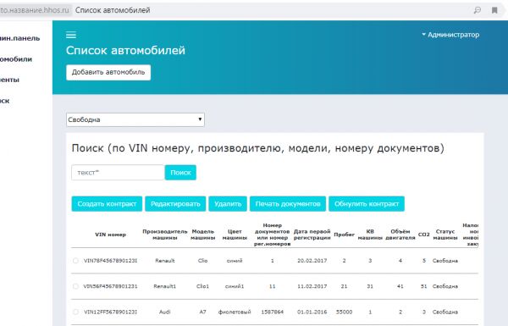The image size is (508, 326).
Task: Open the hamburger menu icon
Action: click(71, 35)
